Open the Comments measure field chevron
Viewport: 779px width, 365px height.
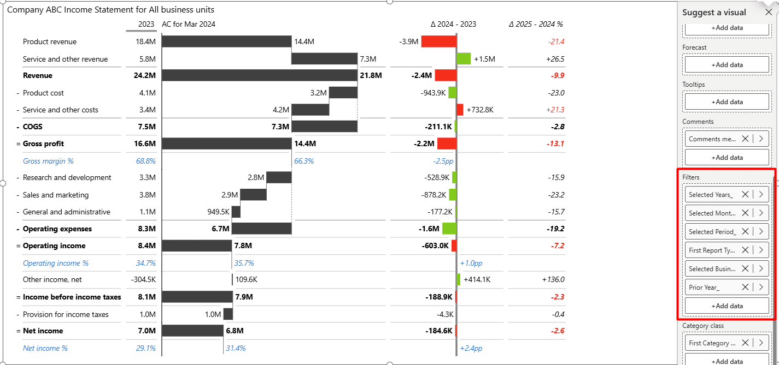pos(761,139)
